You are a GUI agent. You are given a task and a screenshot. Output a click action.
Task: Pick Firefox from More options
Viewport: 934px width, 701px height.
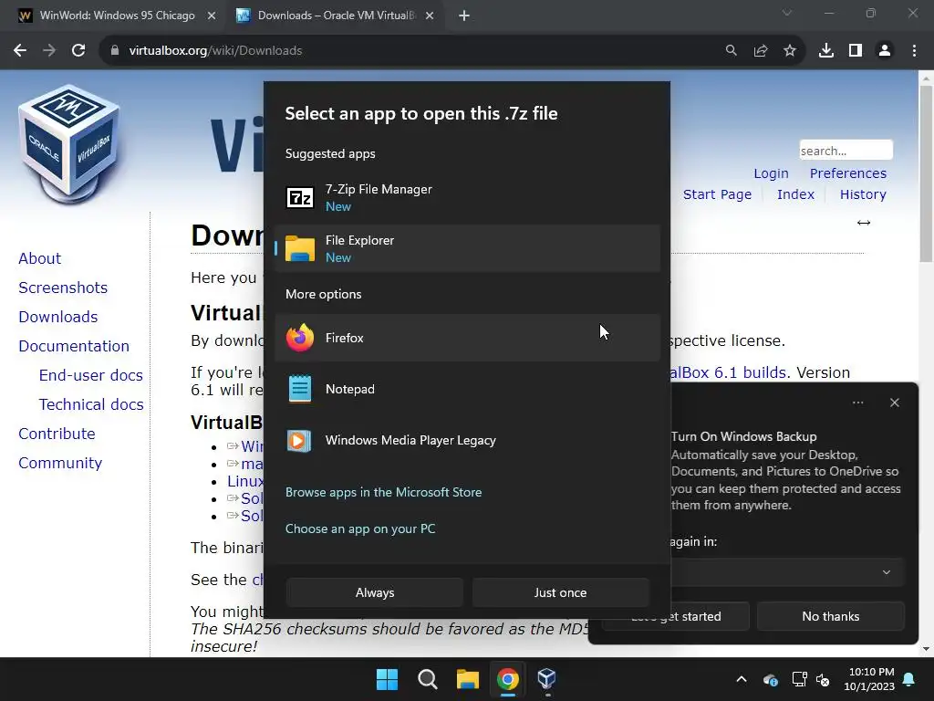pos(468,338)
